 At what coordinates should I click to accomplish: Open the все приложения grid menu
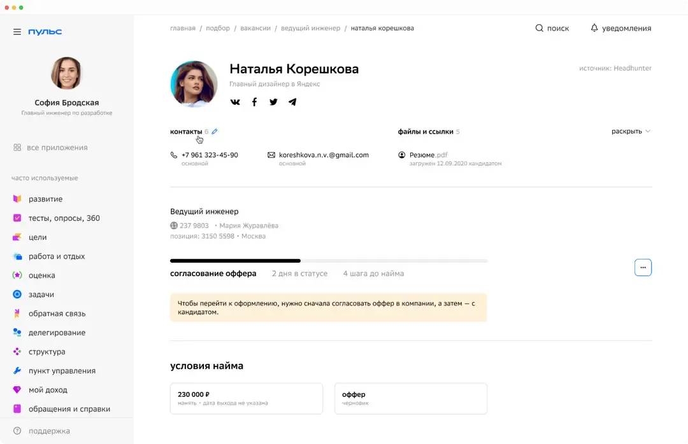50,148
